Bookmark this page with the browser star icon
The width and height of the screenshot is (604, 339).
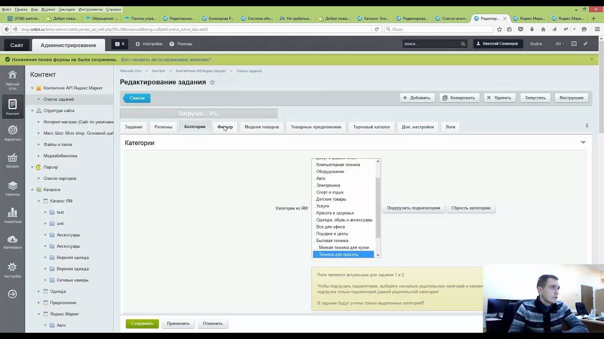[500, 29]
